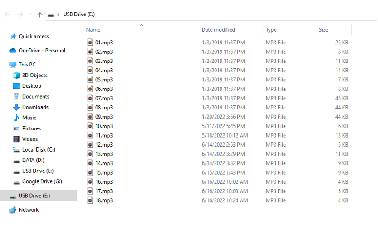The height and width of the screenshot is (228, 378).
Task: Click the Back navigation arrow
Action: coord(7,14)
